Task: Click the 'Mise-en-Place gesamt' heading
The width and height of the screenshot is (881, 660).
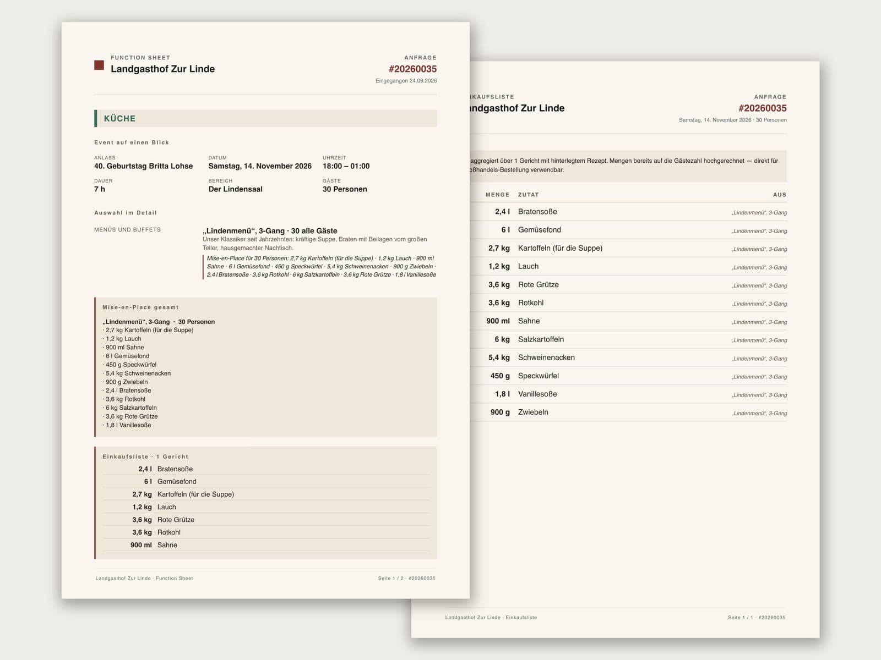Action: (140, 307)
